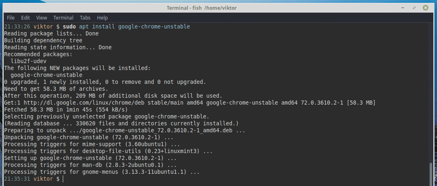
Task: Open the Tabs menu
Action: pyautogui.click(x=85, y=18)
